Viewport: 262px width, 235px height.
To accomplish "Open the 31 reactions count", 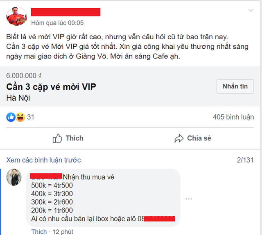I will click(x=31, y=117).
